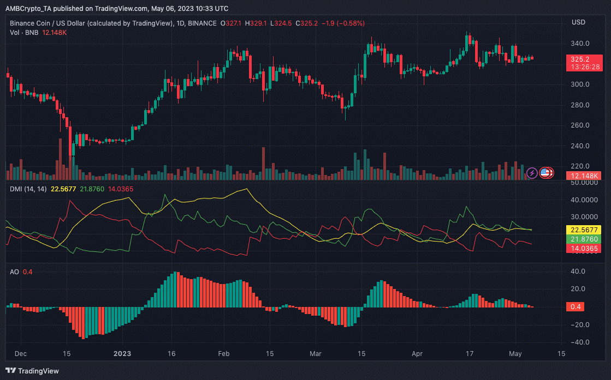The image size is (611, 380).
Task: Click the Feb label on time axis
Action: [x=224, y=353]
